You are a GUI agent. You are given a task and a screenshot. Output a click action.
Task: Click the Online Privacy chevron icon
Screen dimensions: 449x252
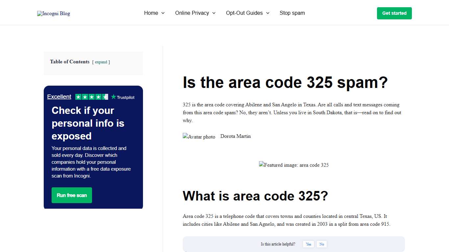[x=214, y=13]
